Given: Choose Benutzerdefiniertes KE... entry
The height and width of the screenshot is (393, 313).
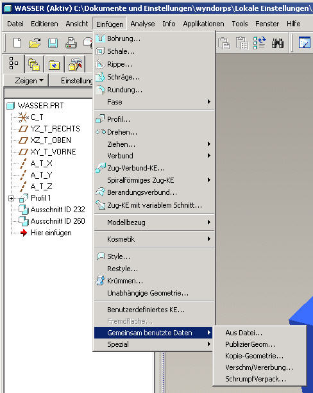Looking at the screenshot, I should 154,310.
